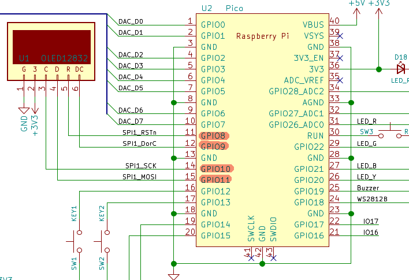Screen dimensions: 409x280
Task: Click the LED_B net label
Action: pyautogui.click(x=367, y=166)
